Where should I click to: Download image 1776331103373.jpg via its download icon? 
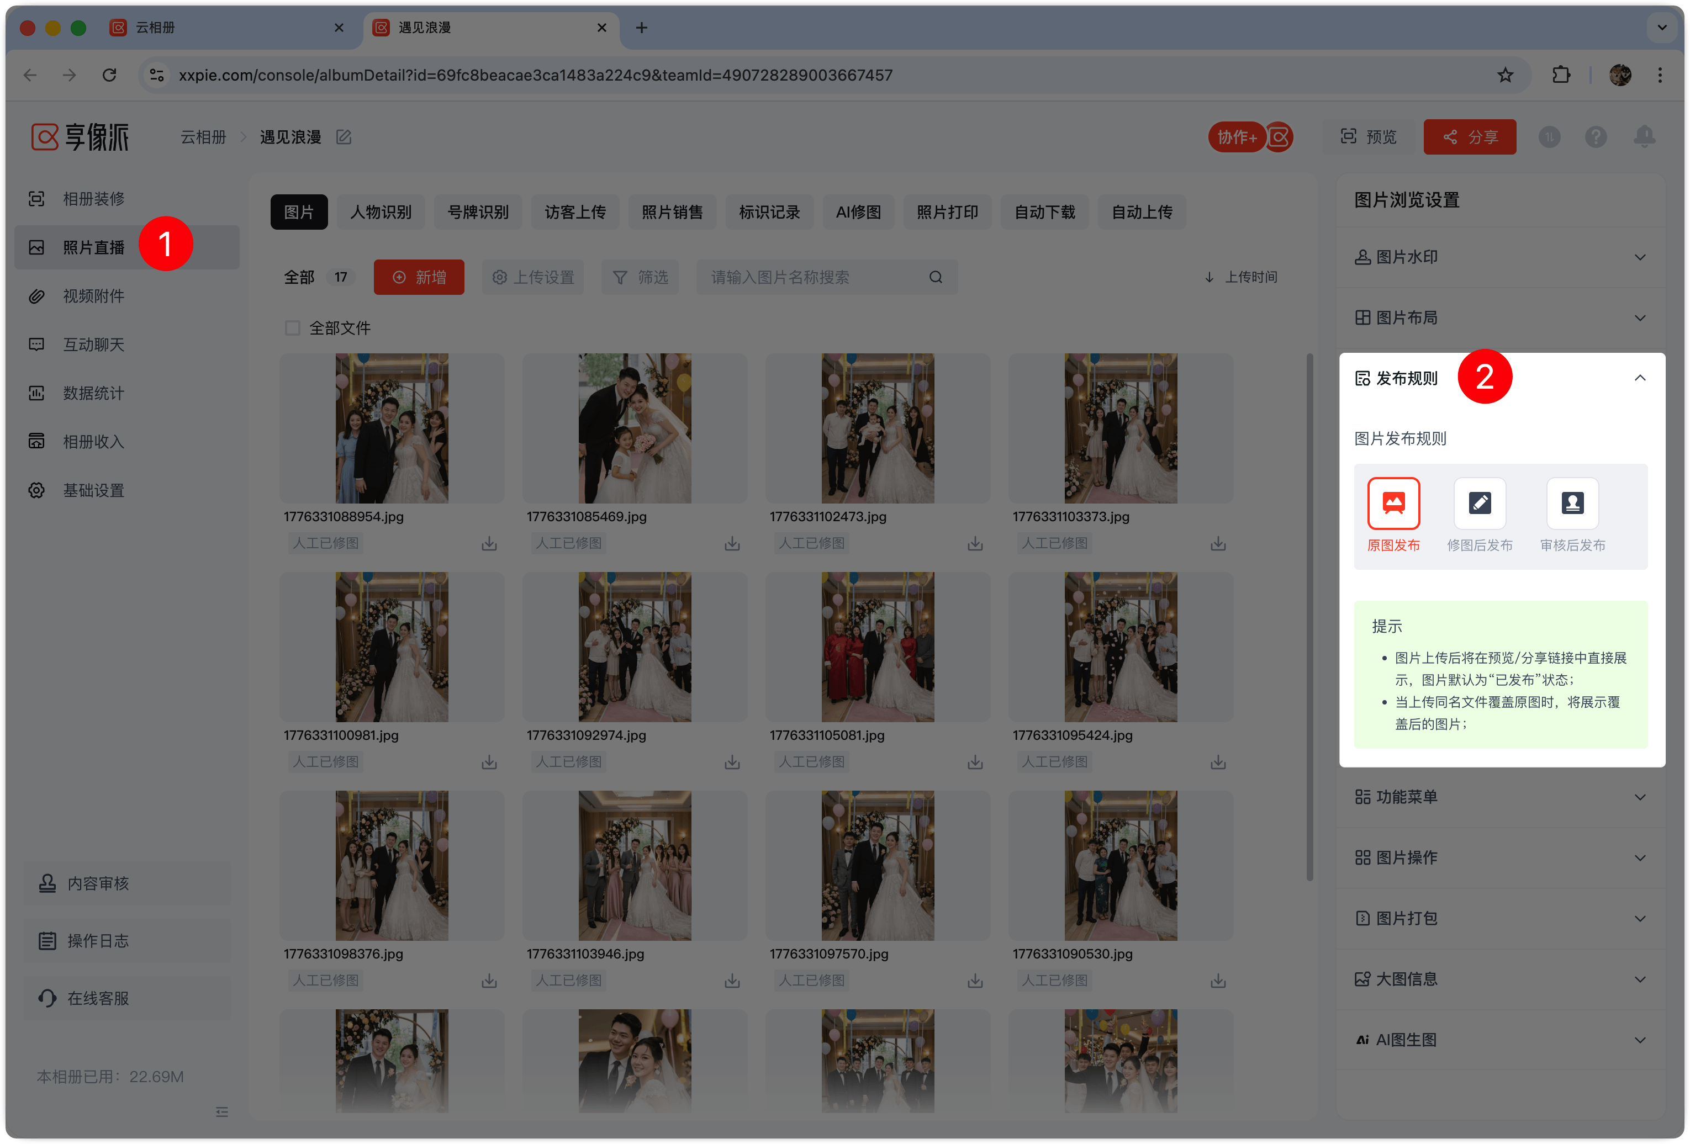click(1218, 544)
